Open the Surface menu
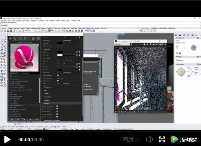 [x=19, y=20]
